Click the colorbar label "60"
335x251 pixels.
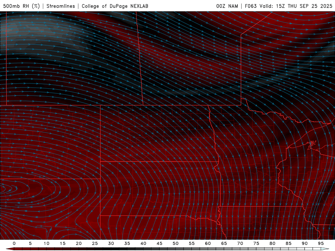tap(208, 243)
